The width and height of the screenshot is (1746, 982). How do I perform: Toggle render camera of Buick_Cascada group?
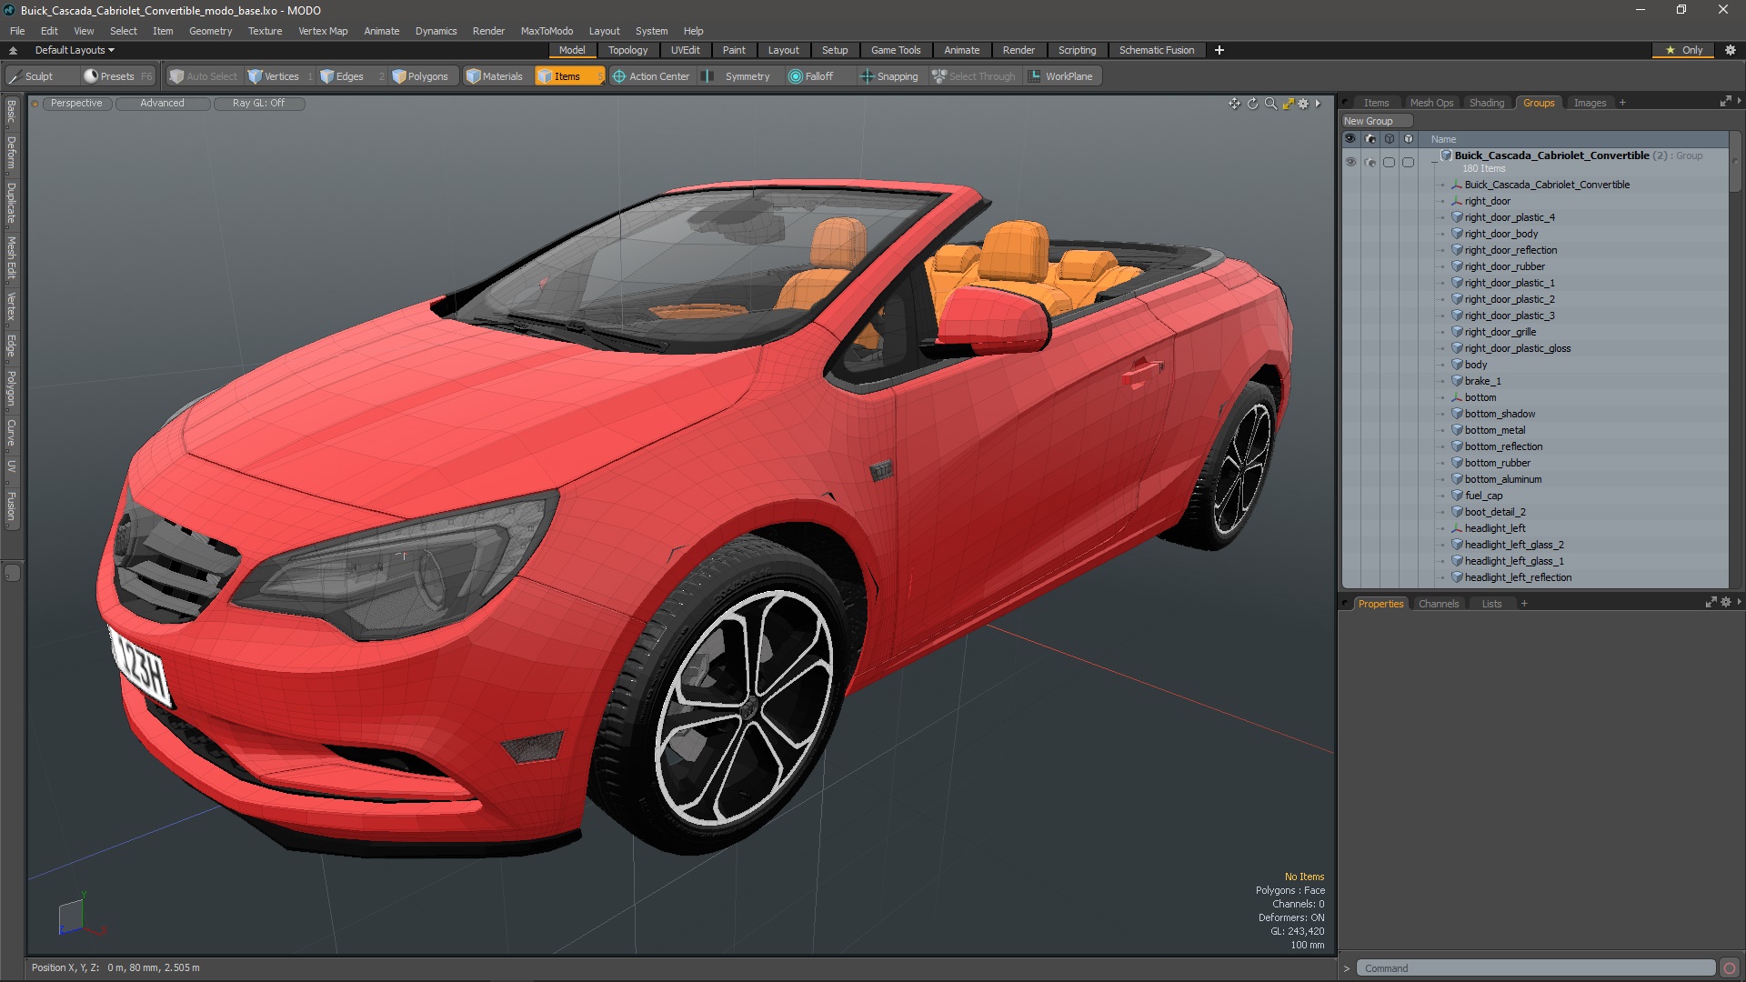point(1370,162)
